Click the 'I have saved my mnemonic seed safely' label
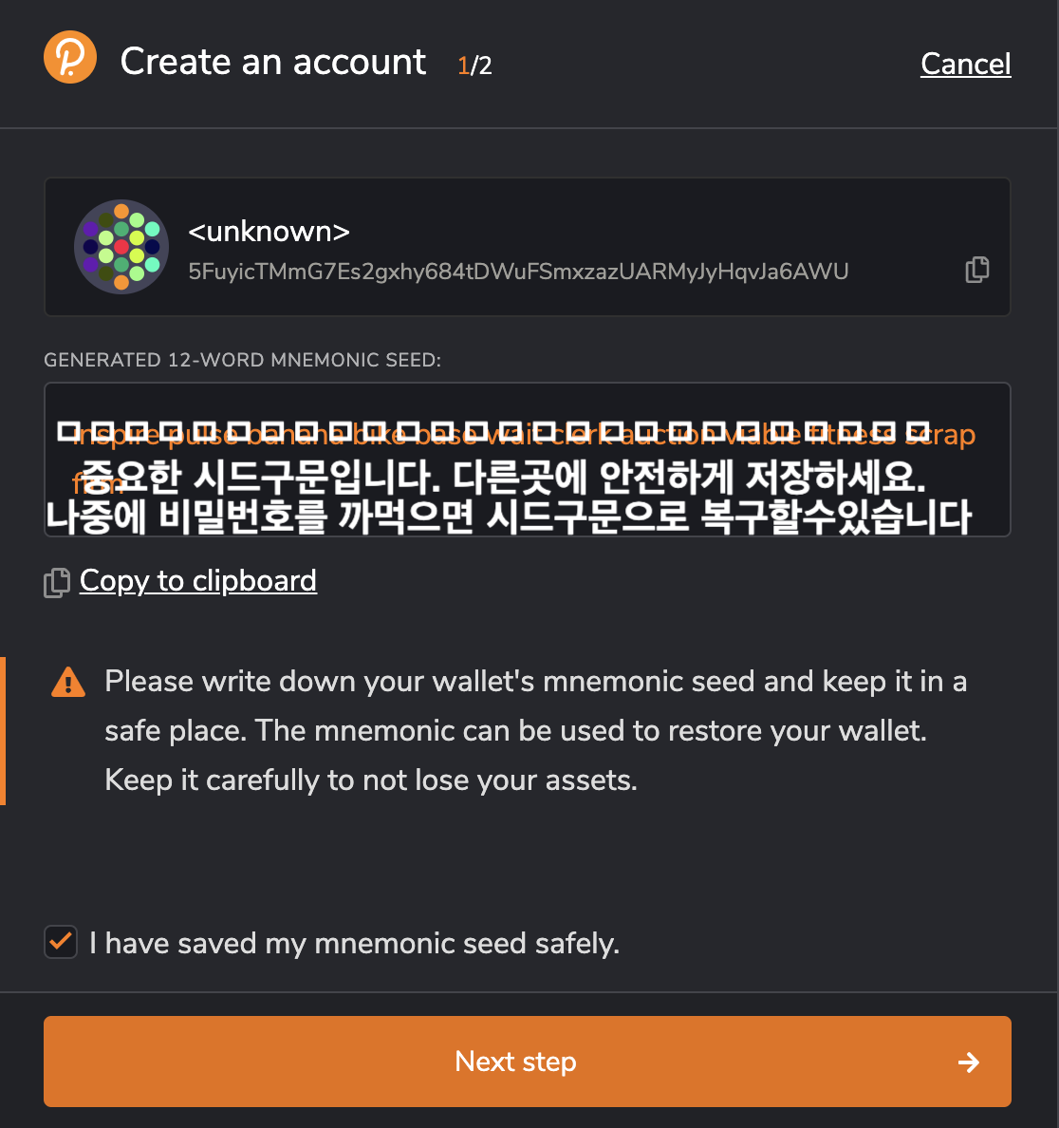Screen dimensions: 1059x1128 (x=355, y=943)
